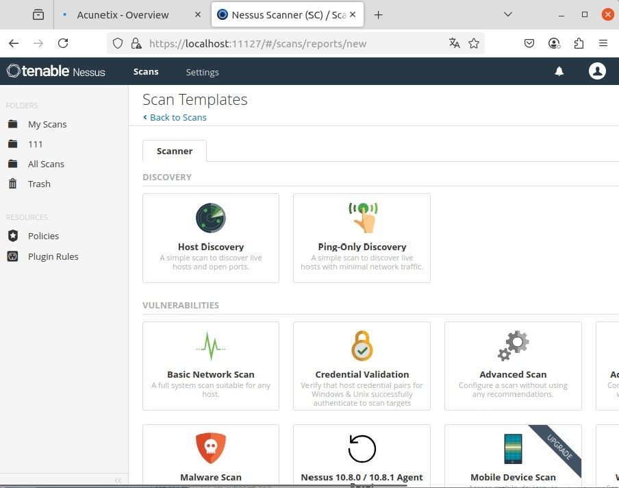Click the Agent Reset circular arrow icon
Viewport: 619px width, 488px height.
coord(362,449)
